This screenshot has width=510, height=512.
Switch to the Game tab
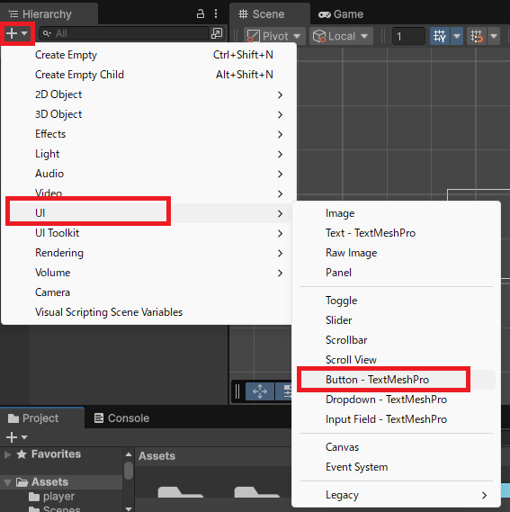point(341,14)
